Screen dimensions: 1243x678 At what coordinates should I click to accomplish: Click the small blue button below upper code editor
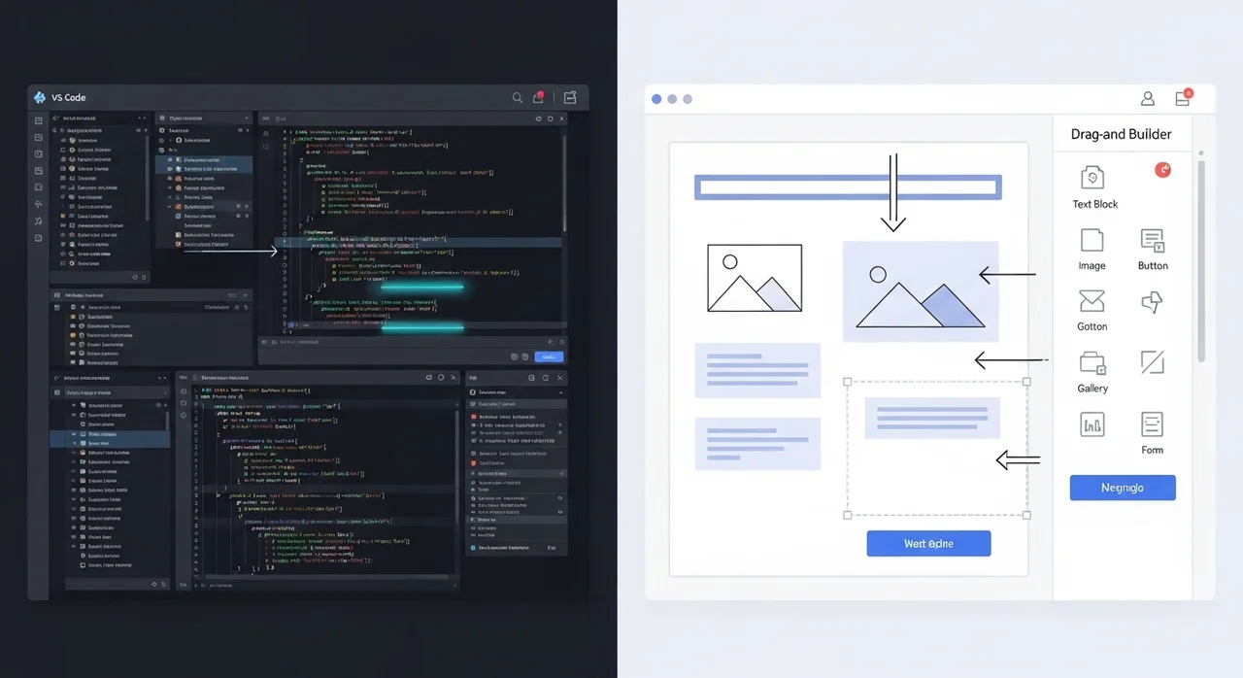point(549,356)
